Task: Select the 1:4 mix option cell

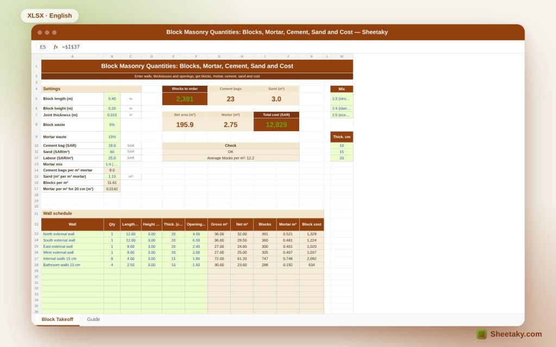Action: (342, 108)
